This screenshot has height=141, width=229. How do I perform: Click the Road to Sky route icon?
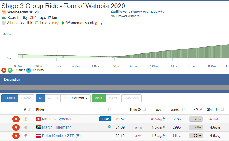click(4, 17)
